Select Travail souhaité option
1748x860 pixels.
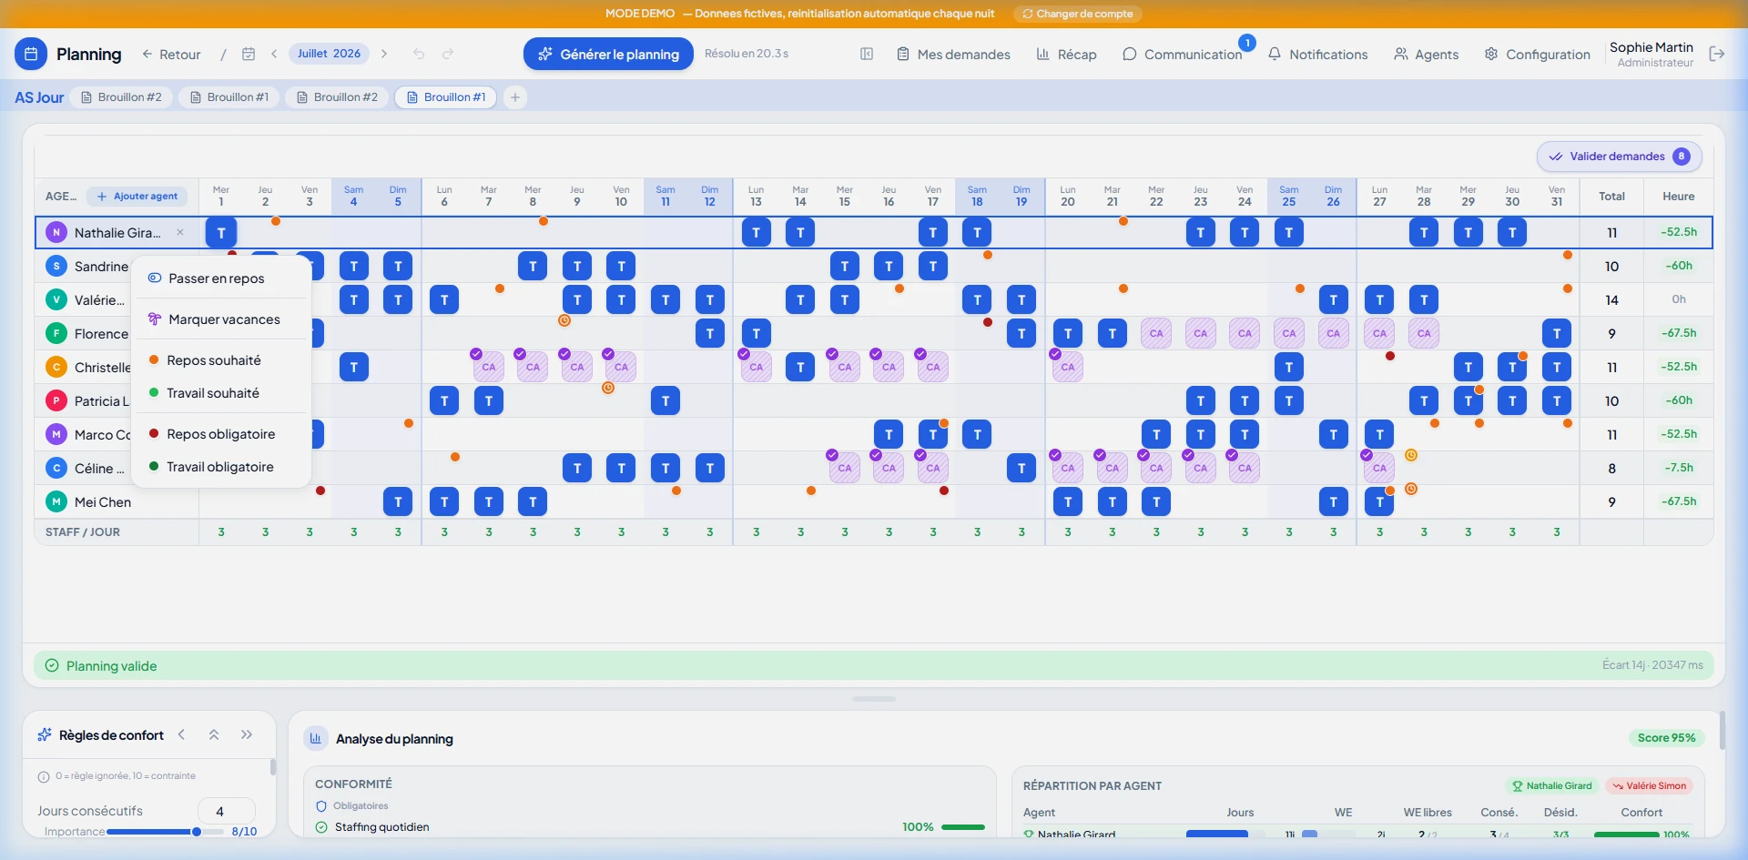click(221, 393)
